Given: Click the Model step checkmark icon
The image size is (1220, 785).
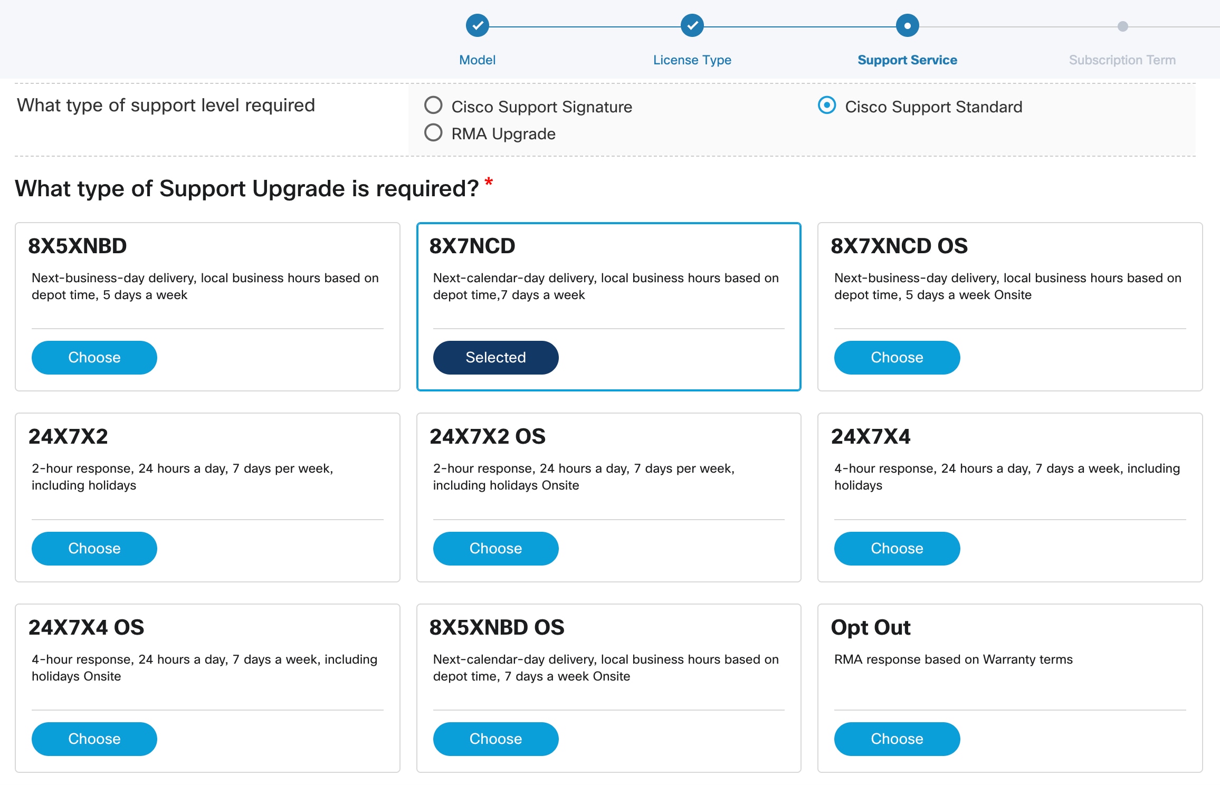Looking at the screenshot, I should (x=477, y=25).
